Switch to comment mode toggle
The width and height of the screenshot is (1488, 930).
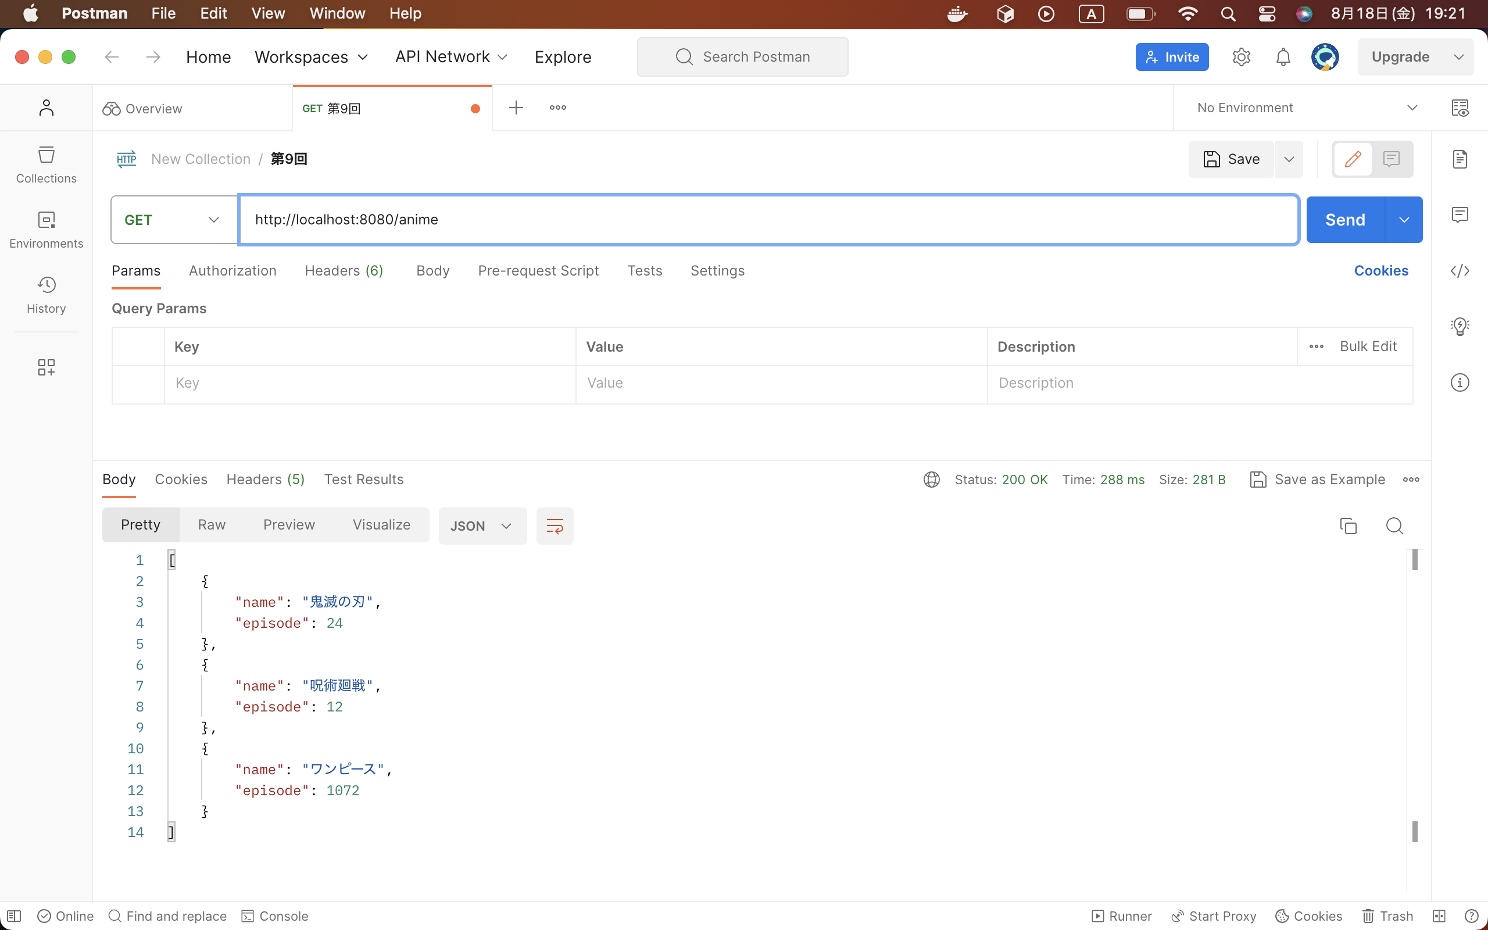coord(1391,159)
